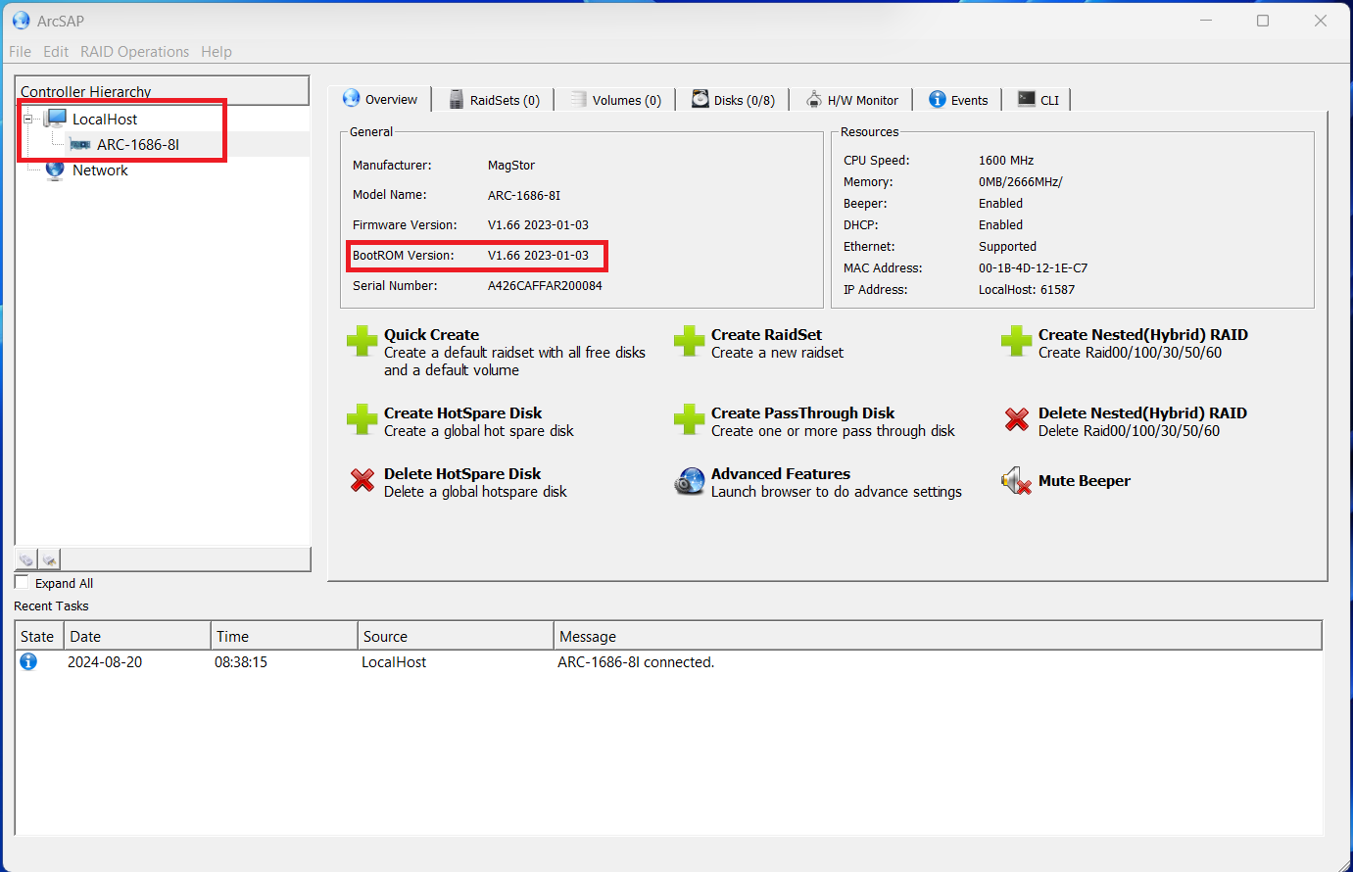Click the Create RaidSet link
The image size is (1353, 872).
pos(766,335)
